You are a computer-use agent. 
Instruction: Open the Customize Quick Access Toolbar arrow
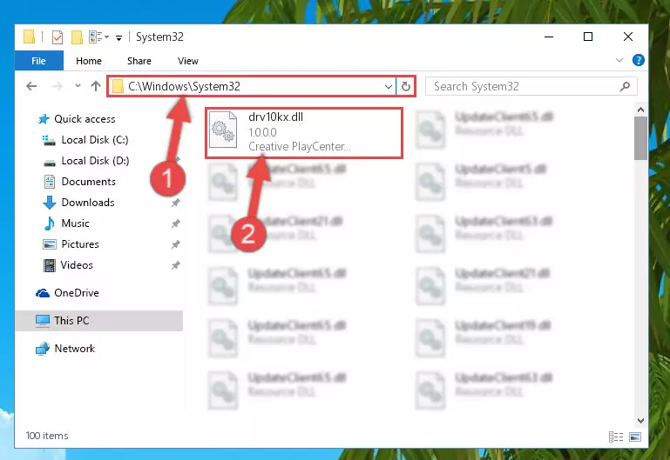(118, 38)
